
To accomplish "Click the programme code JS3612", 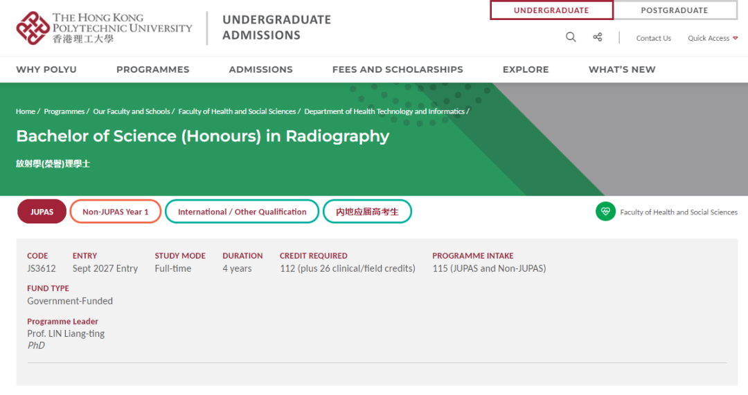I will (42, 268).
